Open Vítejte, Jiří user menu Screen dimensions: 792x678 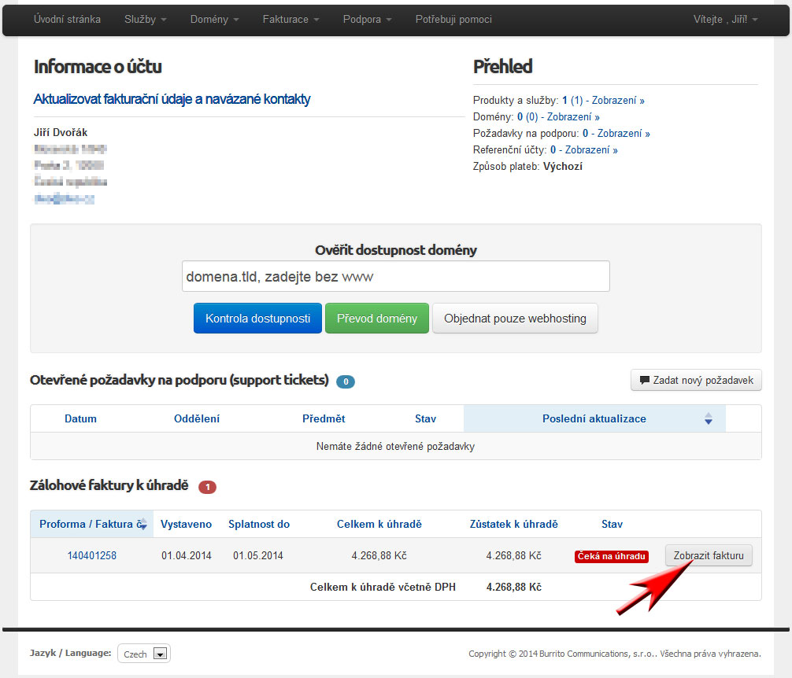(725, 20)
